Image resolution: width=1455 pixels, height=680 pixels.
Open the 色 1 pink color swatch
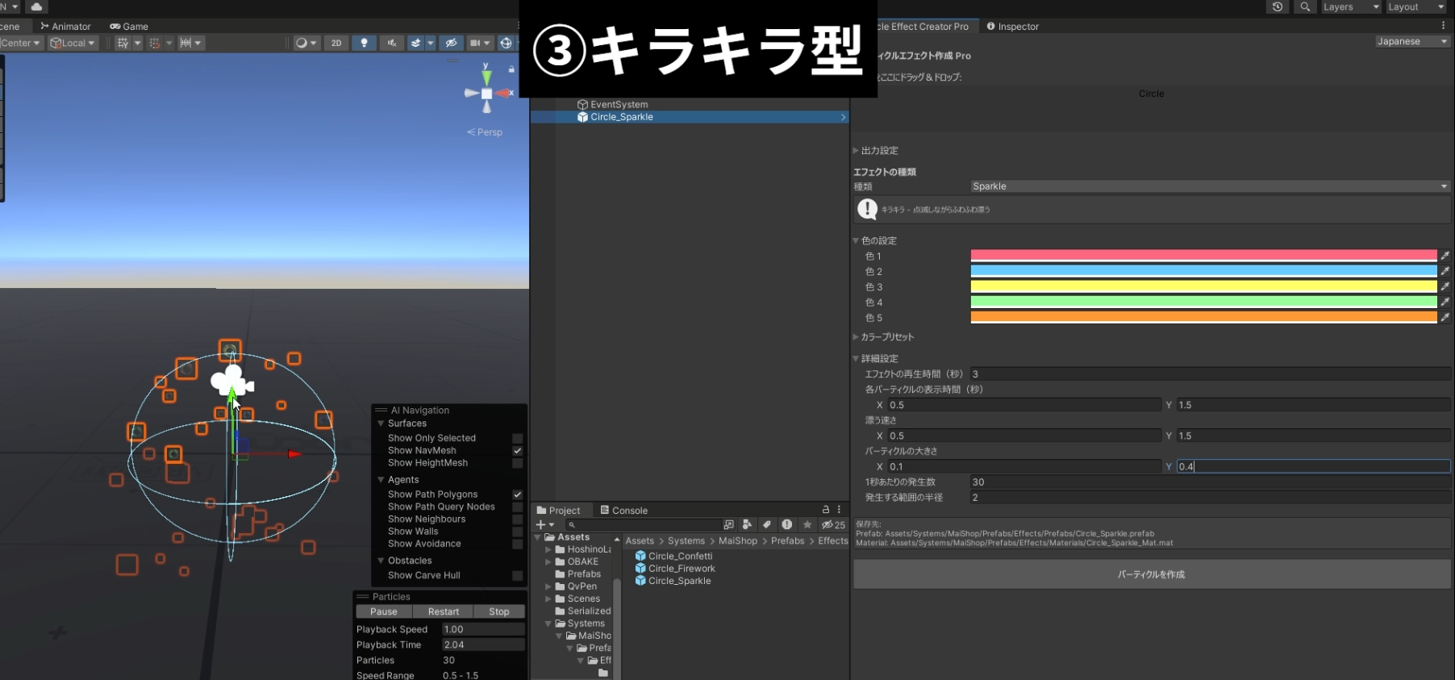pos(1203,256)
